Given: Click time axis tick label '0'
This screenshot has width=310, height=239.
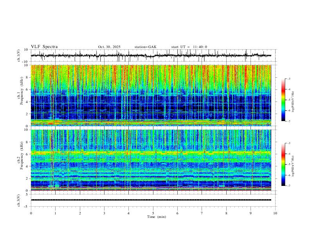Looking at the screenshot, I should (x=31, y=213).
